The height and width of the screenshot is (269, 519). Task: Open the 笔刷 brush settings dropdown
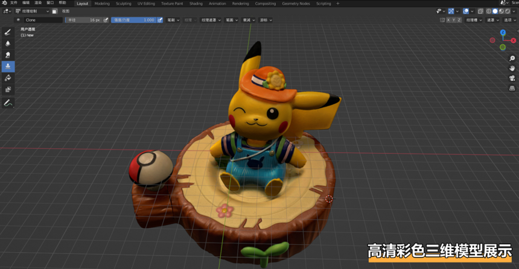tap(173, 20)
